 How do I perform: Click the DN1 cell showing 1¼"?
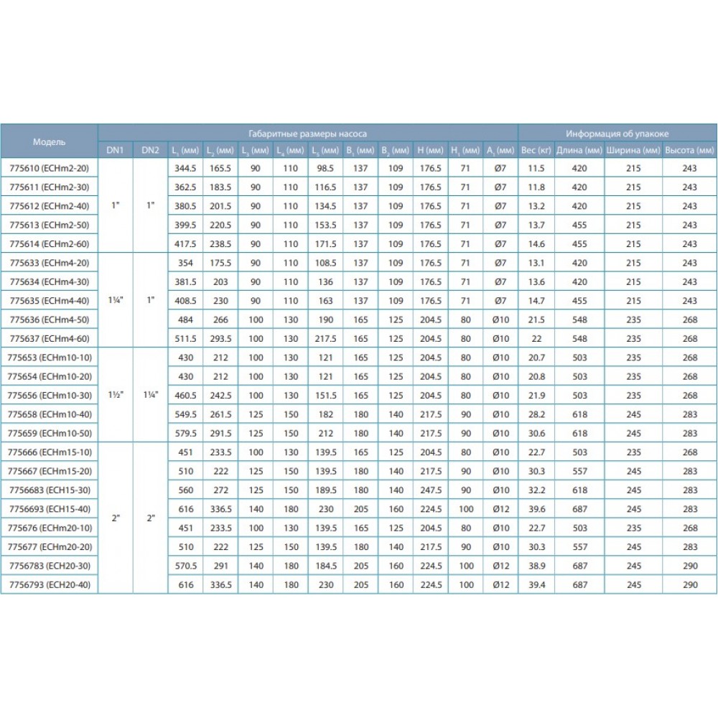116,300
